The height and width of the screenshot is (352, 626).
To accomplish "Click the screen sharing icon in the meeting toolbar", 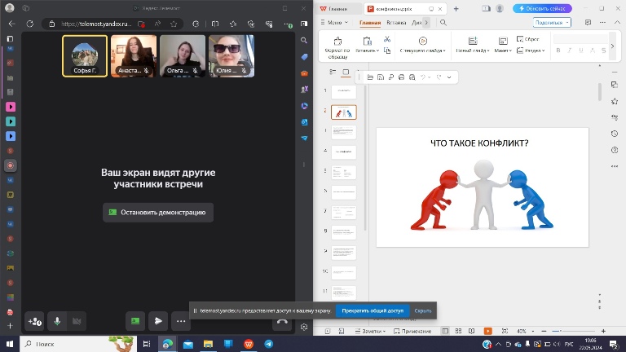I will (x=135, y=321).
